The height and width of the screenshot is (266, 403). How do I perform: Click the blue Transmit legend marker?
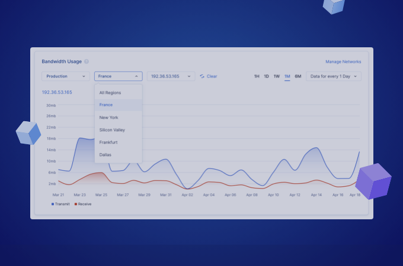point(53,204)
